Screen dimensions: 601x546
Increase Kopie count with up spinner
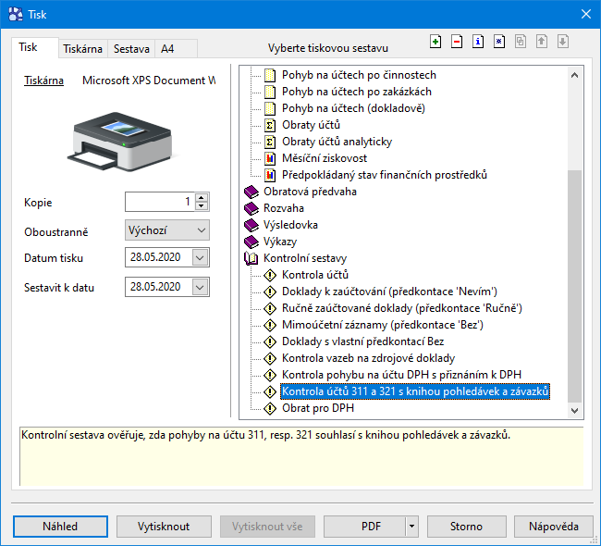[202, 198]
